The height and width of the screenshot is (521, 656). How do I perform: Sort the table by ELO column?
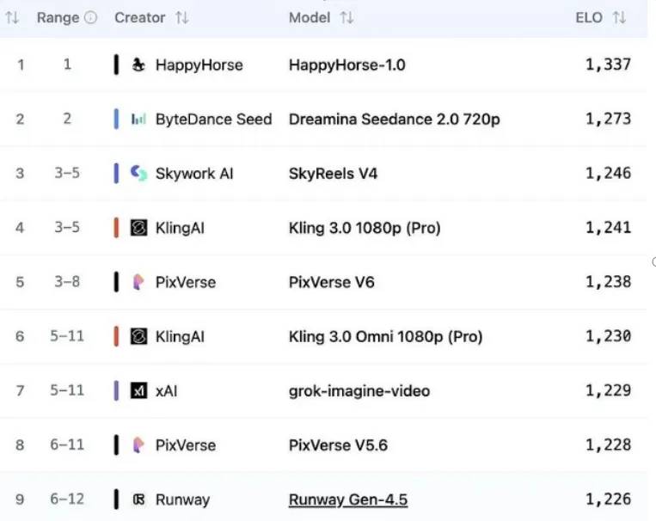point(619,18)
